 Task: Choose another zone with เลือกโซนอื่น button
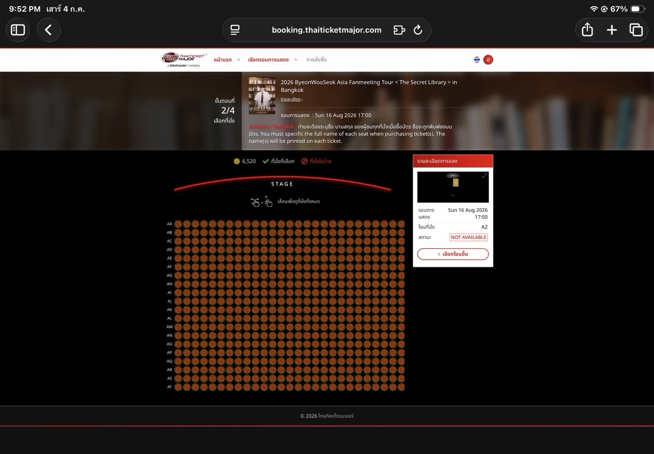[453, 254]
